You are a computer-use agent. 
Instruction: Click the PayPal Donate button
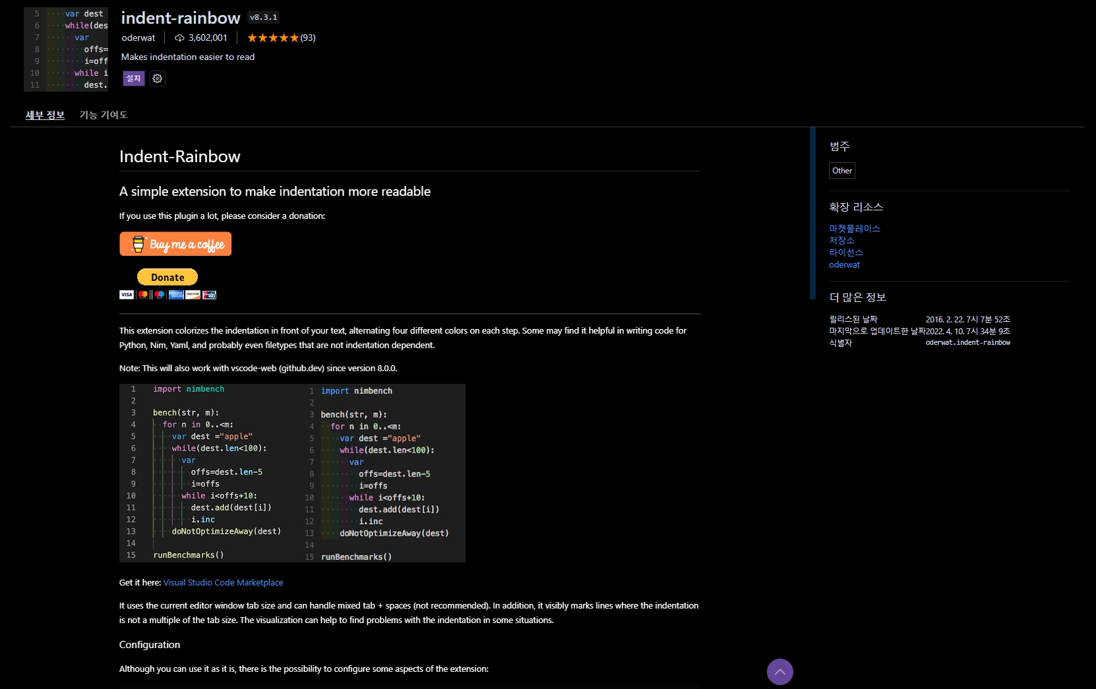tap(167, 277)
